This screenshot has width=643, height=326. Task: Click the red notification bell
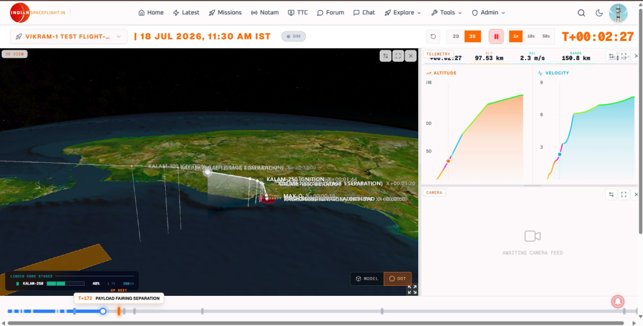click(618, 302)
